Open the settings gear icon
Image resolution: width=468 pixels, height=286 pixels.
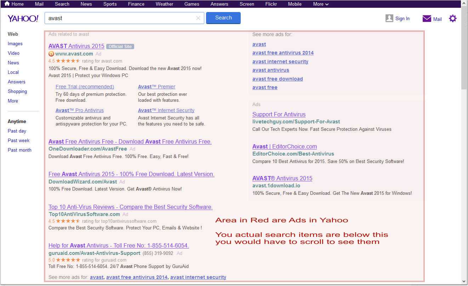453,18
